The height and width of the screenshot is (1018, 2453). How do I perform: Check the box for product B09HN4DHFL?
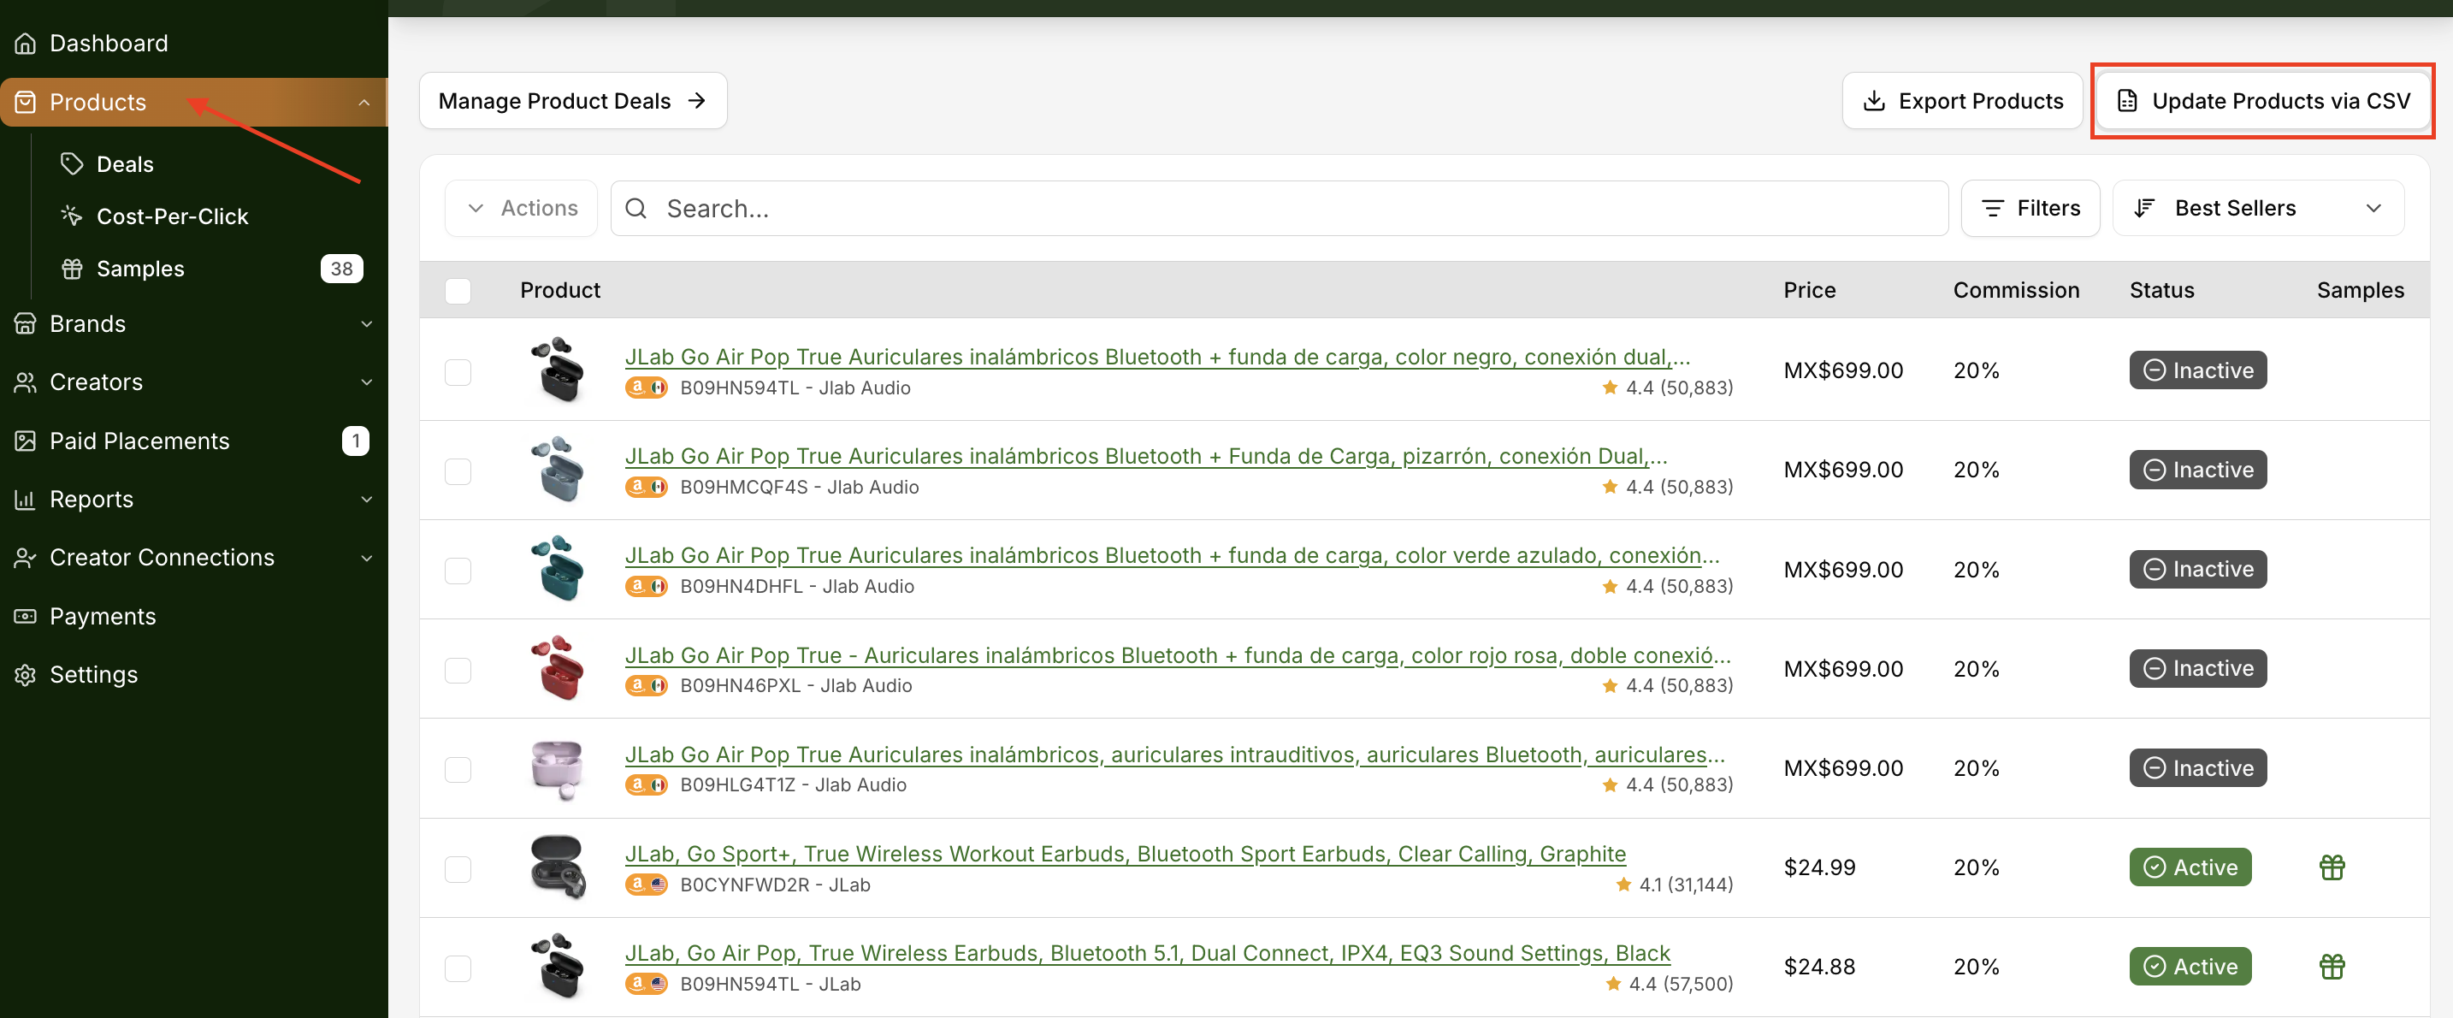[x=458, y=571]
